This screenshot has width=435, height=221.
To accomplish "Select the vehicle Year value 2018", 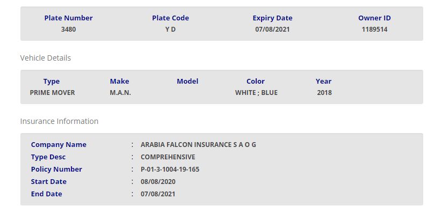I will [x=324, y=93].
